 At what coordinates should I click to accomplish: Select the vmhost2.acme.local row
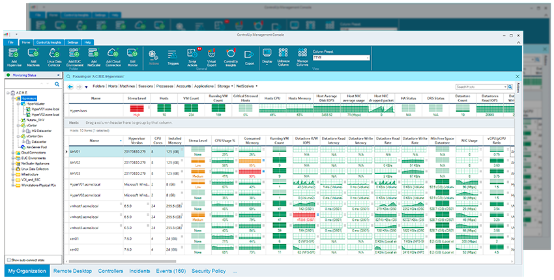[290, 217]
